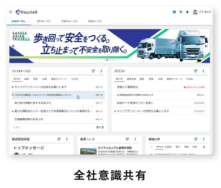Image resolution: width=221 pixels, height=188 pixels.
Task: Open the hamburger navigation menu
Action: point(11,12)
